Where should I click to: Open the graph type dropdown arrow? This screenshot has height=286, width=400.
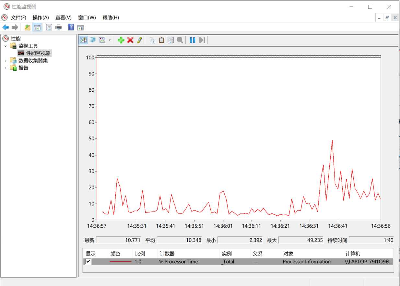click(110, 40)
